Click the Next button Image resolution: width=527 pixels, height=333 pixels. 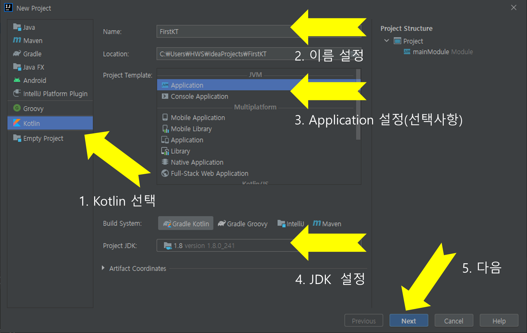tap(409, 321)
